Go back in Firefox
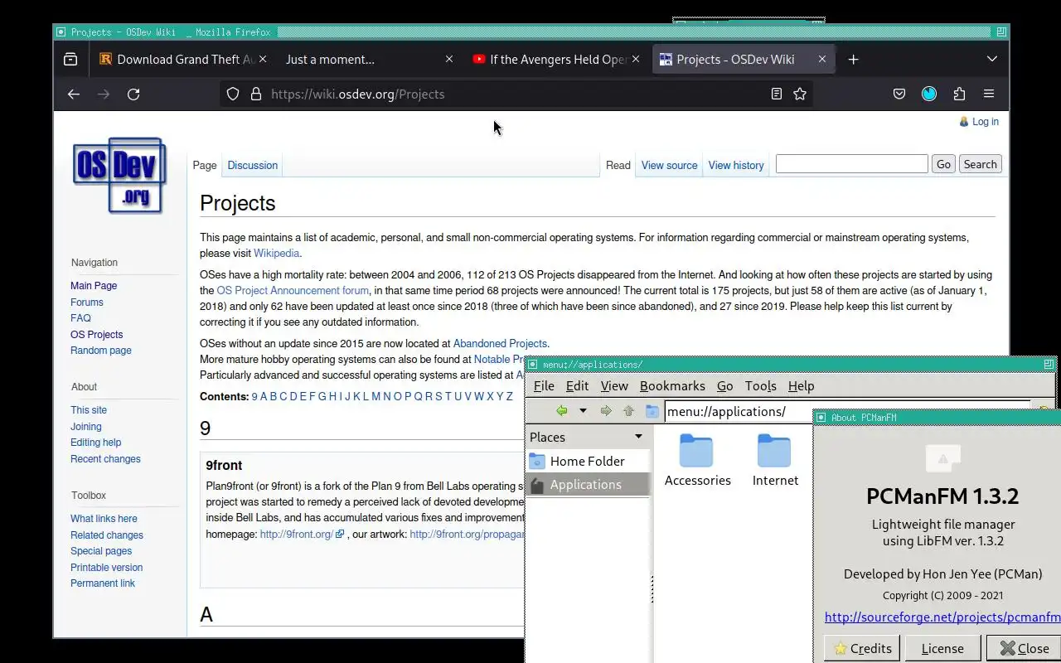Image resolution: width=1061 pixels, height=663 pixels. click(74, 94)
